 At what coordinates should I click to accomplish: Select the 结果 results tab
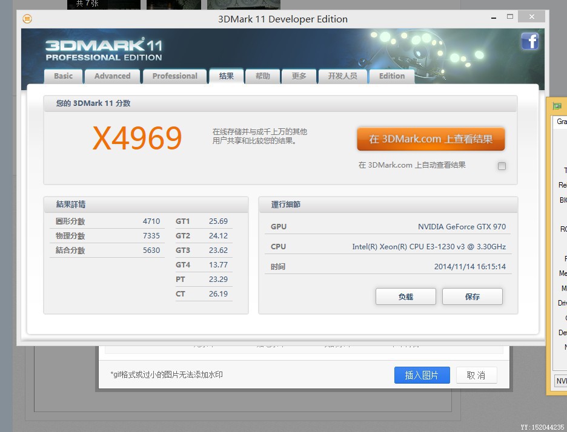pos(226,76)
